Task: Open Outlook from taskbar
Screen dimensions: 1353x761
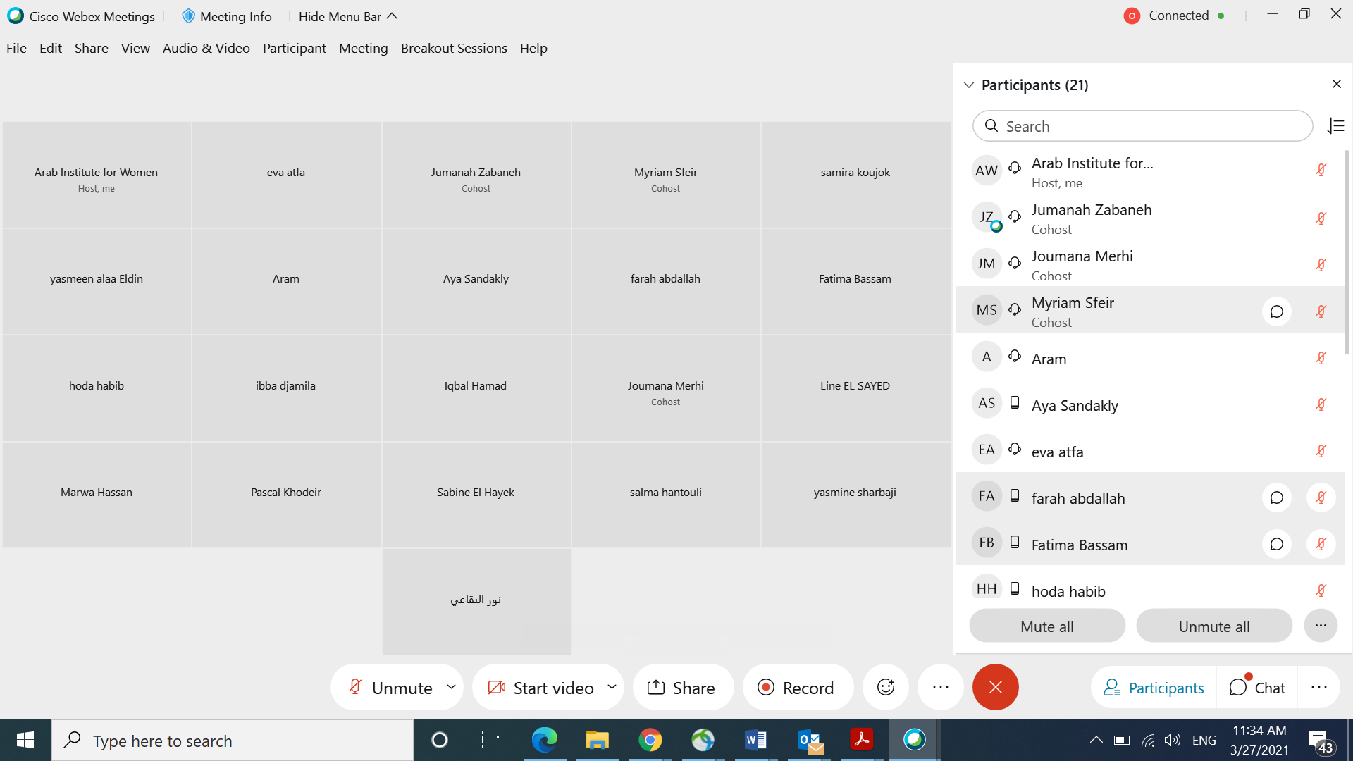Action: pos(809,740)
